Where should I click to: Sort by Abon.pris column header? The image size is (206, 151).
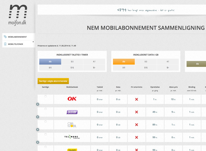(173, 87)
